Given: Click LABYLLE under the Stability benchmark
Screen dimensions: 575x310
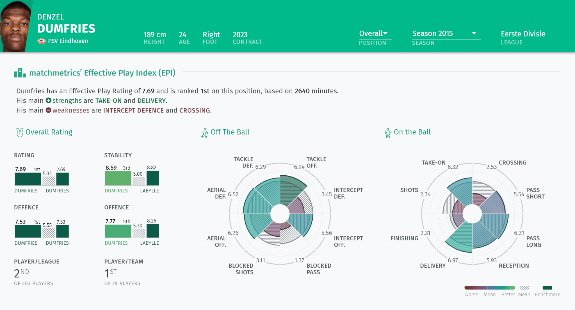Looking at the screenshot, I should [149, 191].
